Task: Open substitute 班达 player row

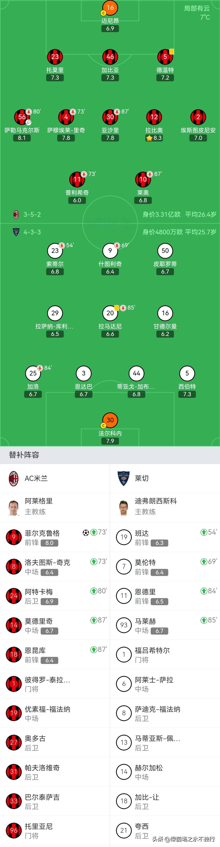Action: [x=165, y=537]
